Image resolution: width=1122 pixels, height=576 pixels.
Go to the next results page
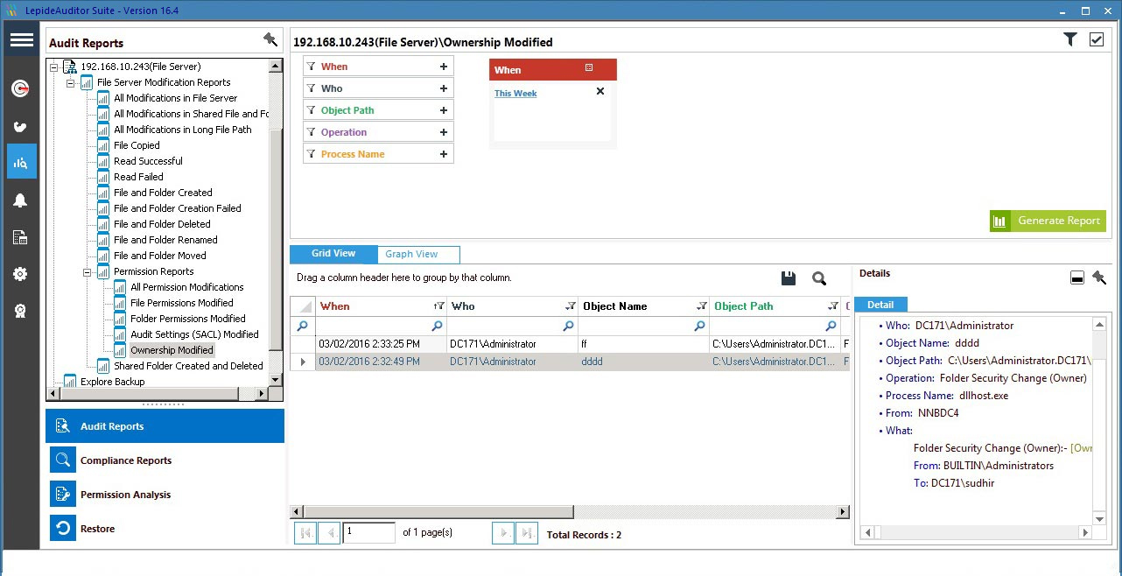(503, 532)
